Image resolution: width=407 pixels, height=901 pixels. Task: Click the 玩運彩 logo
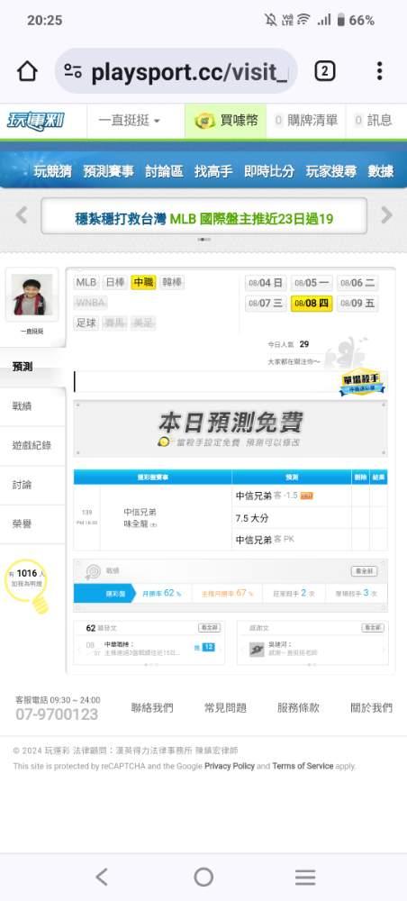click(36, 122)
